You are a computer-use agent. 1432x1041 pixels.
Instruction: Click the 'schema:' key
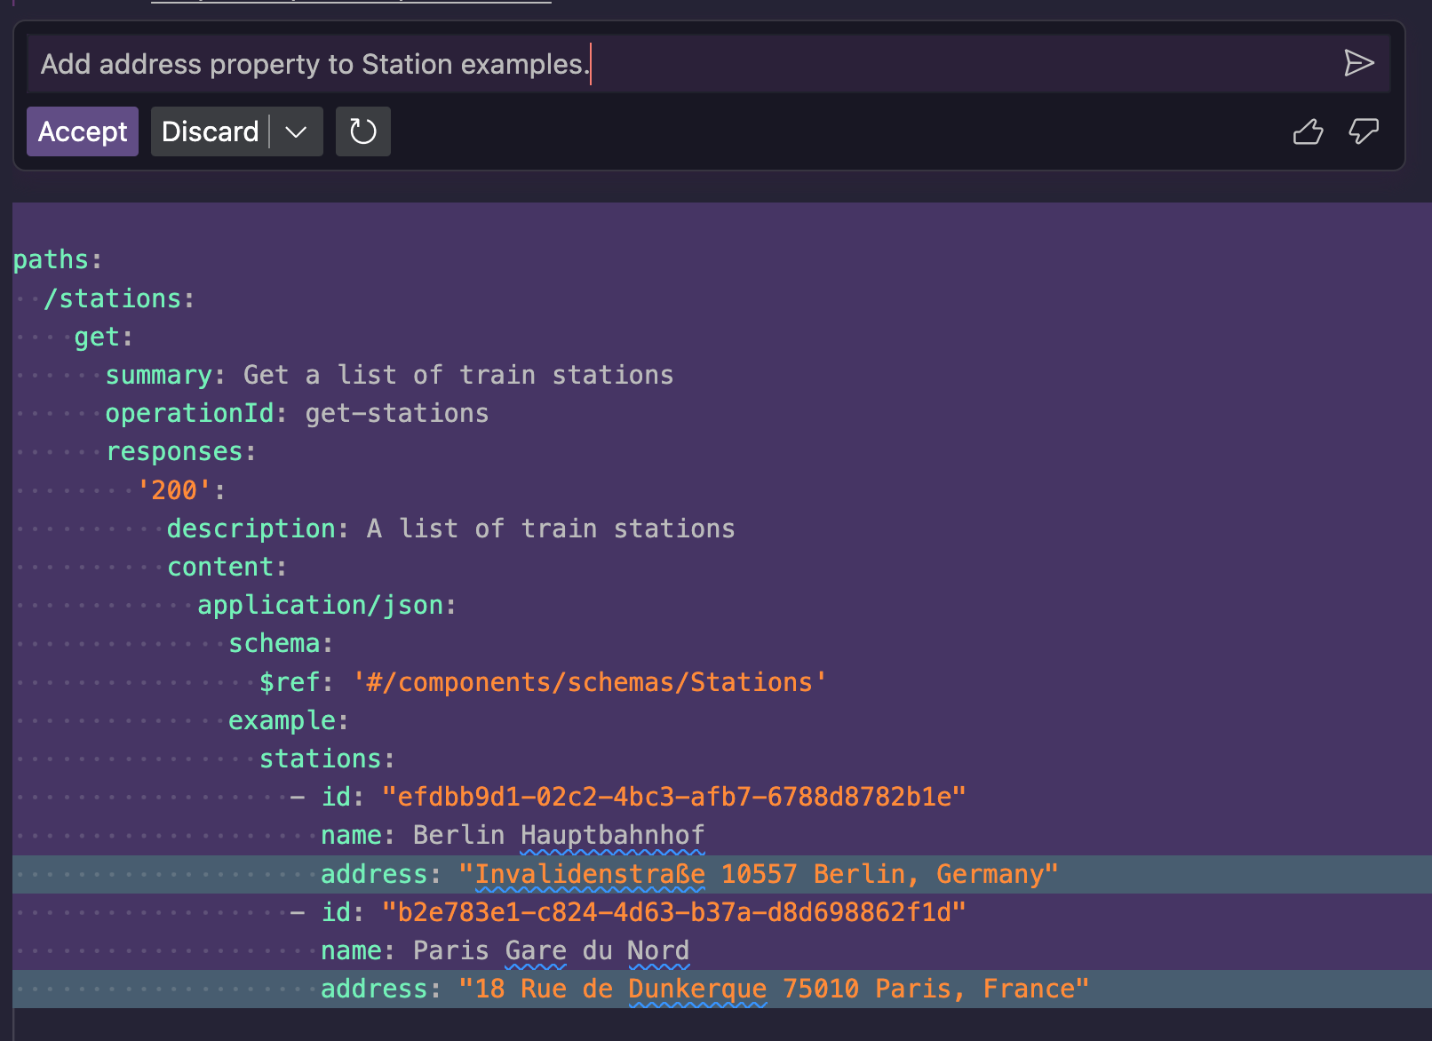(281, 643)
